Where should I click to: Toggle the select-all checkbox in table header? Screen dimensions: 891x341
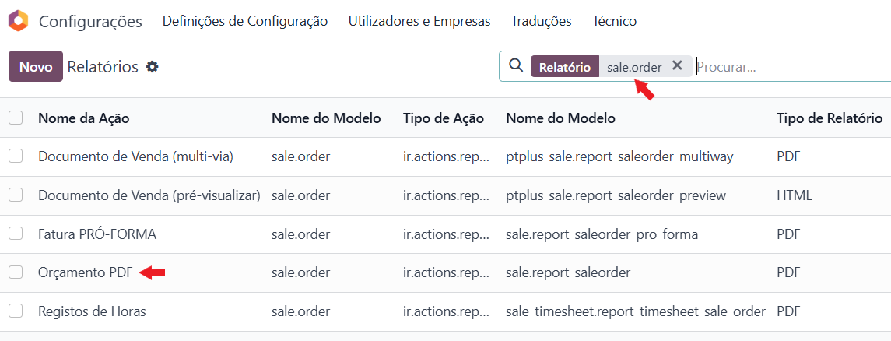[16, 118]
